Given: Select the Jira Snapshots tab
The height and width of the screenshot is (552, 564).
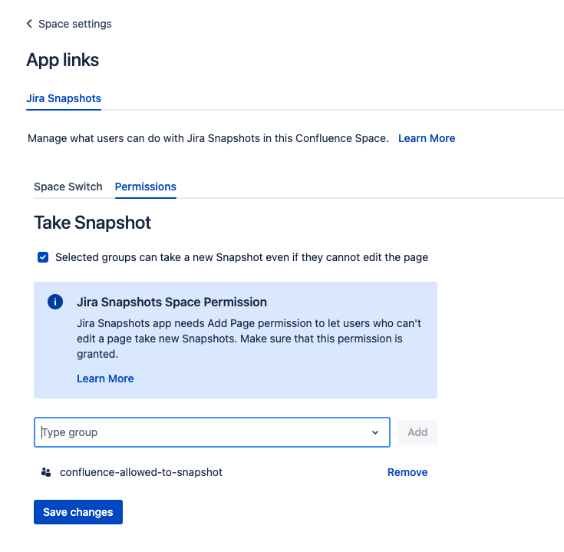Looking at the screenshot, I should click(x=64, y=98).
